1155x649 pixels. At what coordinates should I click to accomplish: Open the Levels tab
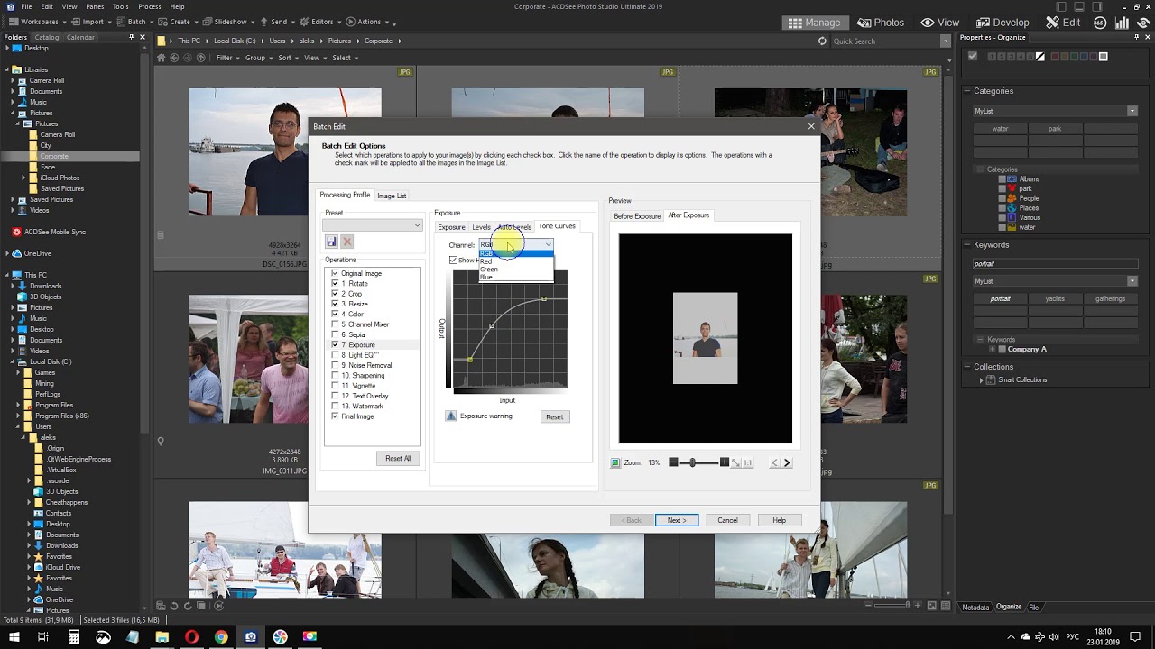[x=481, y=227]
